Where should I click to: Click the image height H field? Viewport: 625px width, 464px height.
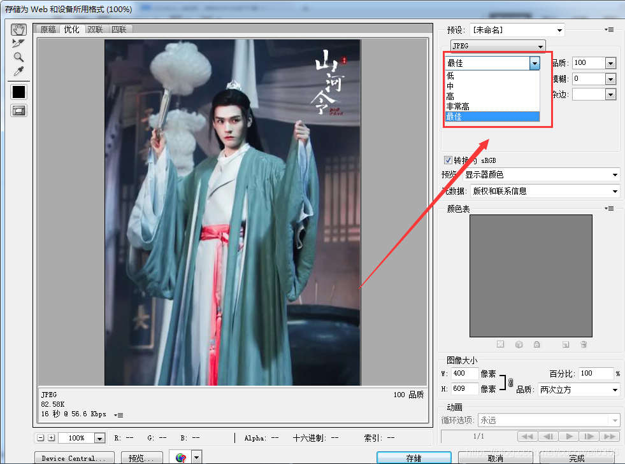[464, 388]
